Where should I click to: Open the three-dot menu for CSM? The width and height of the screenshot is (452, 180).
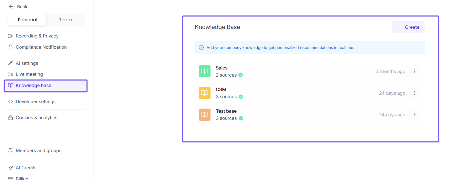pyautogui.click(x=414, y=93)
